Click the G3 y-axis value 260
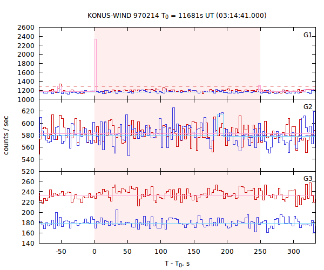The image size is (324, 270). click(28, 181)
